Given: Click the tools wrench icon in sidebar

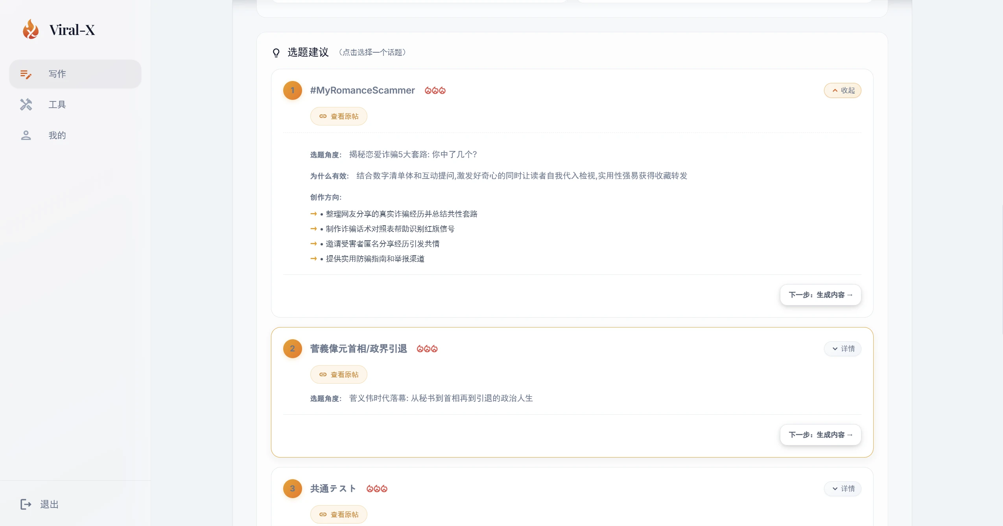Looking at the screenshot, I should (26, 105).
